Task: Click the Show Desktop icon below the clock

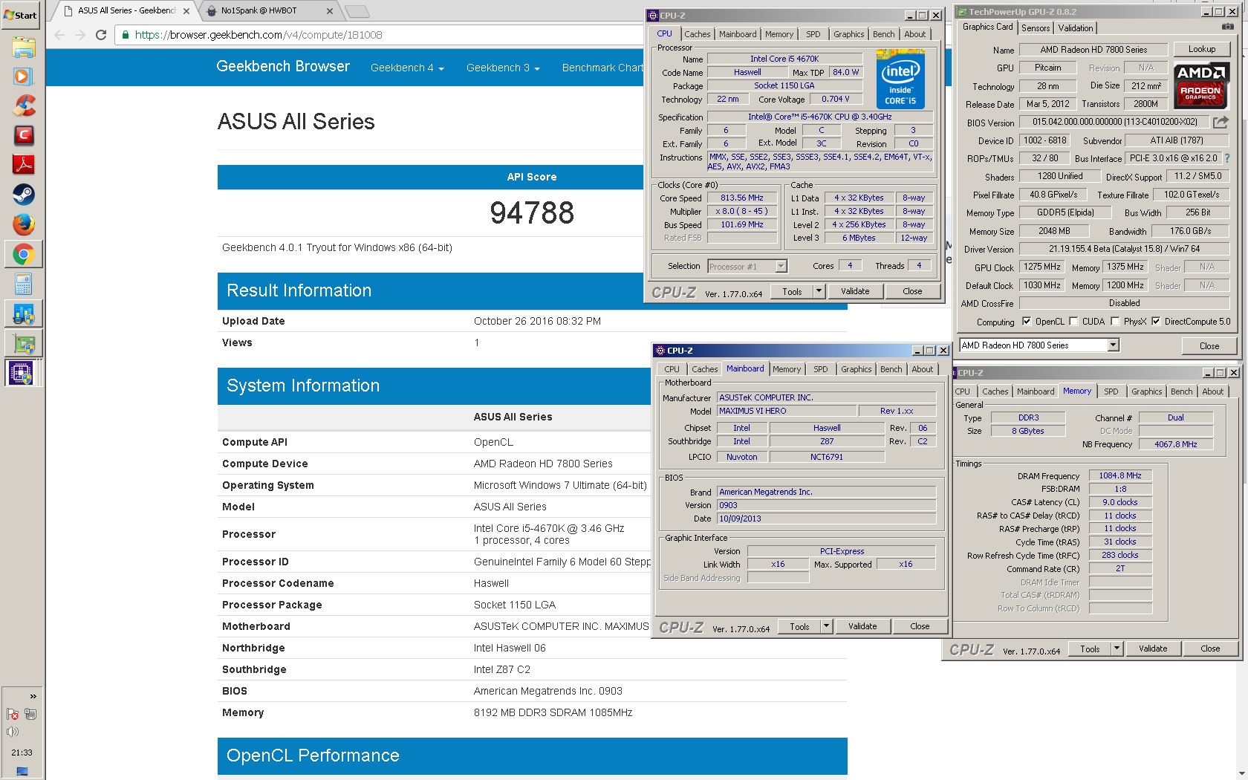Action: (x=22, y=771)
